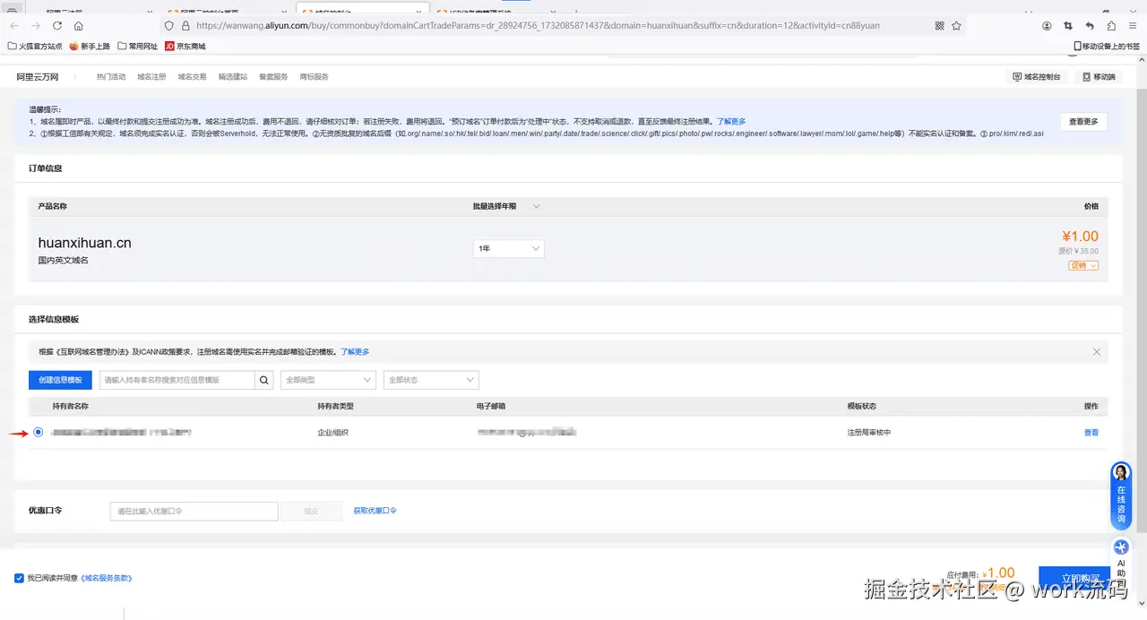Screen dimensions: 1147x620
Task: Open the AI 助 assistant widget
Action: pos(1121,560)
